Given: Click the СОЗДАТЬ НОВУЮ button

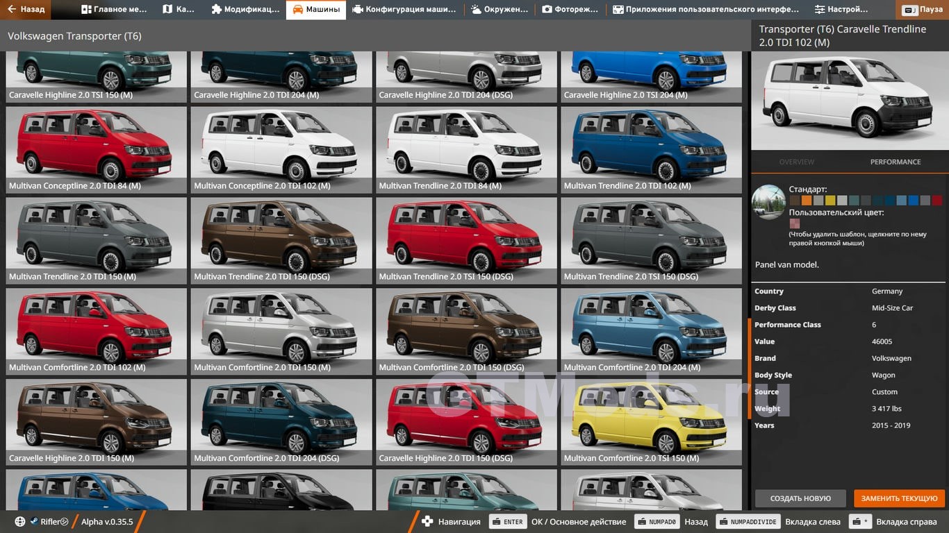Looking at the screenshot, I should (x=800, y=498).
